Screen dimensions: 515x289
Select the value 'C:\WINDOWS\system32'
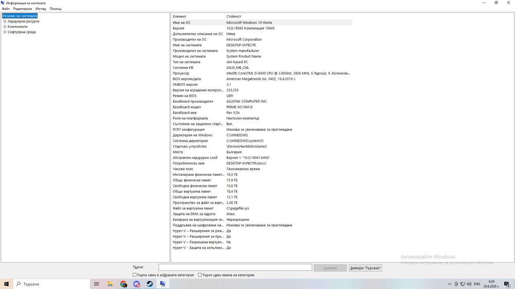coord(245,141)
